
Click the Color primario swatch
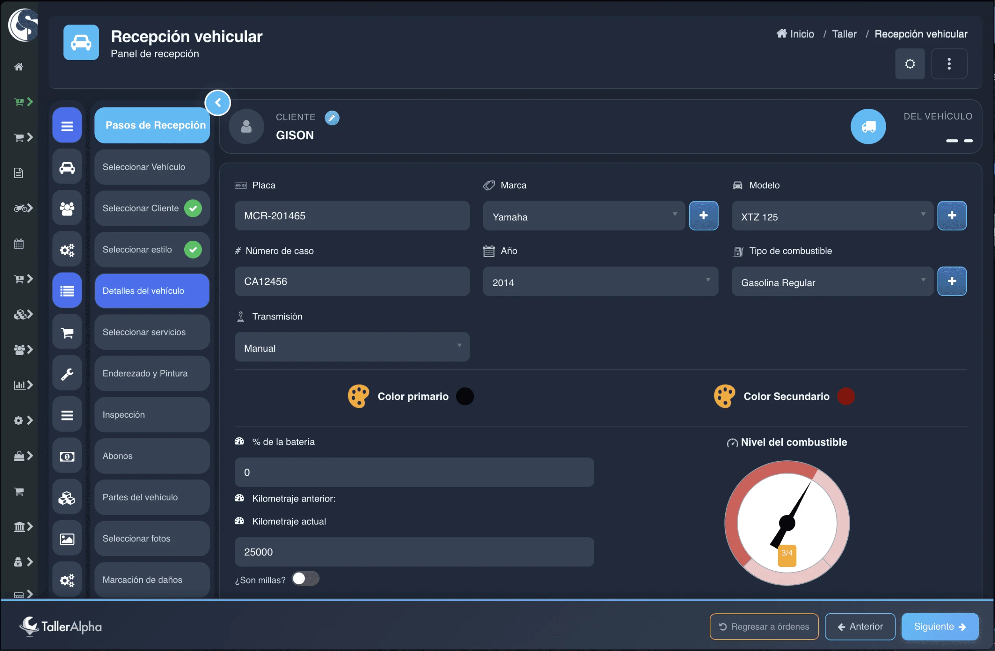[x=464, y=396]
